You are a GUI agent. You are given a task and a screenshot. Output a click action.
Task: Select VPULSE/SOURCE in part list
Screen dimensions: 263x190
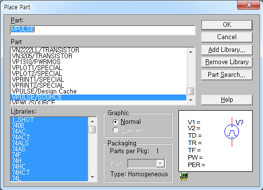[x=98, y=97]
